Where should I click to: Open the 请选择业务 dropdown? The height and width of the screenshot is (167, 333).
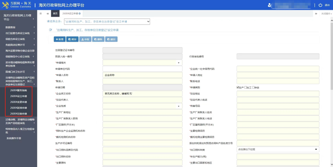pyautogui.click(x=107, y=22)
